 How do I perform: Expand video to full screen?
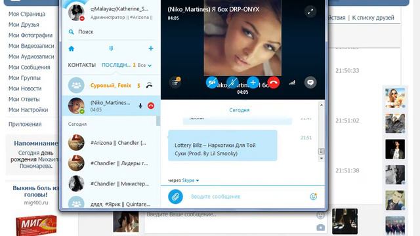coord(310,12)
